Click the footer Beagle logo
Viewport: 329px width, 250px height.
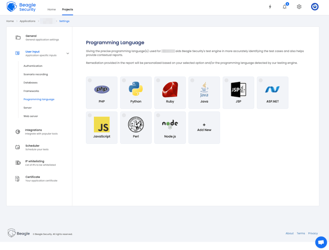19,233
